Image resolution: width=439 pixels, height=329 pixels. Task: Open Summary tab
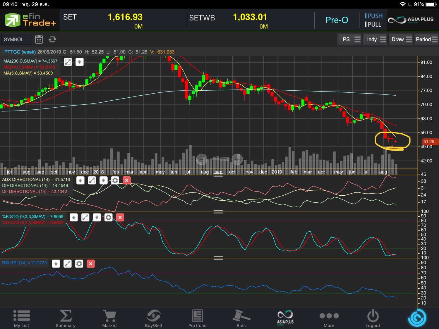click(x=66, y=318)
